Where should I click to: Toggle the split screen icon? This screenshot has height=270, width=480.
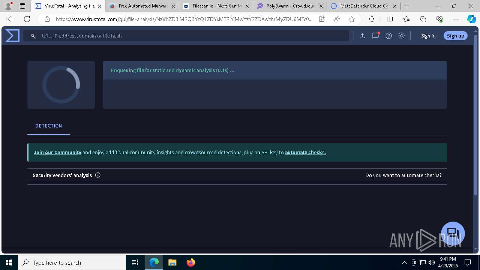(x=390, y=19)
